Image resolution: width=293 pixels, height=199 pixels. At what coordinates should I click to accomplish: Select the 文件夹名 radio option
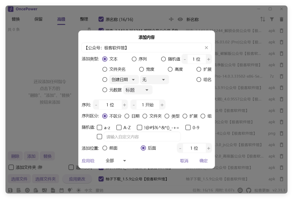click(105, 69)
